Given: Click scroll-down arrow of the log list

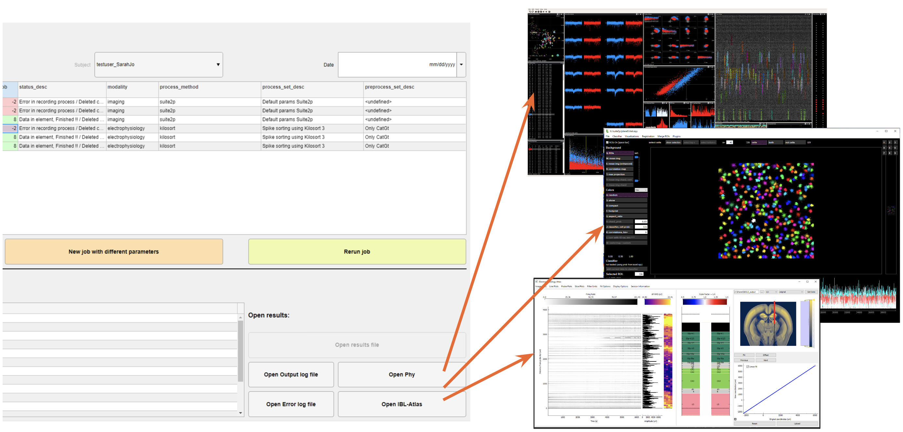Looking at the screenshot, I should 241,413.
